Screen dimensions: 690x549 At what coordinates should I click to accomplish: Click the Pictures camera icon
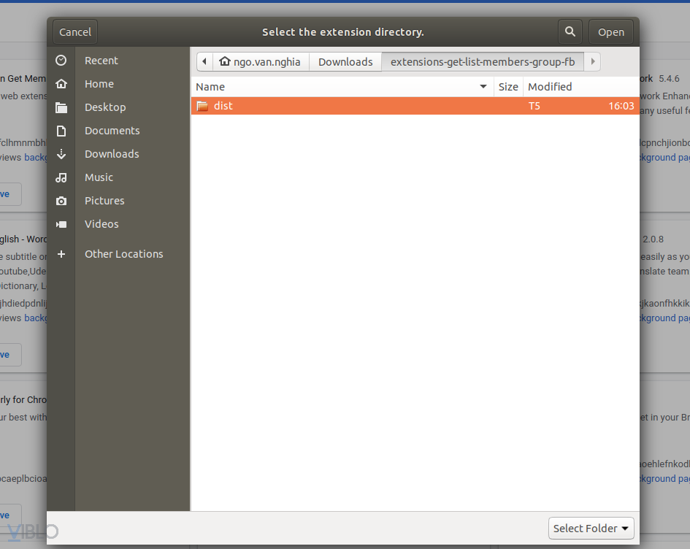tap(61, 201)
